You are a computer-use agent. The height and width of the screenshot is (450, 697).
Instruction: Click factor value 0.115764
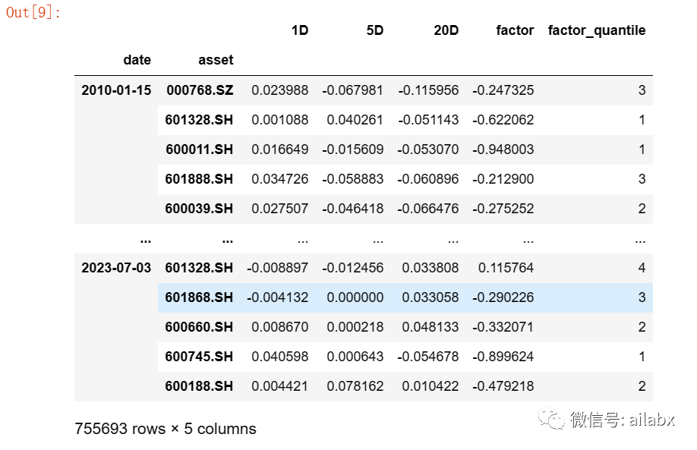click(506, 268)
